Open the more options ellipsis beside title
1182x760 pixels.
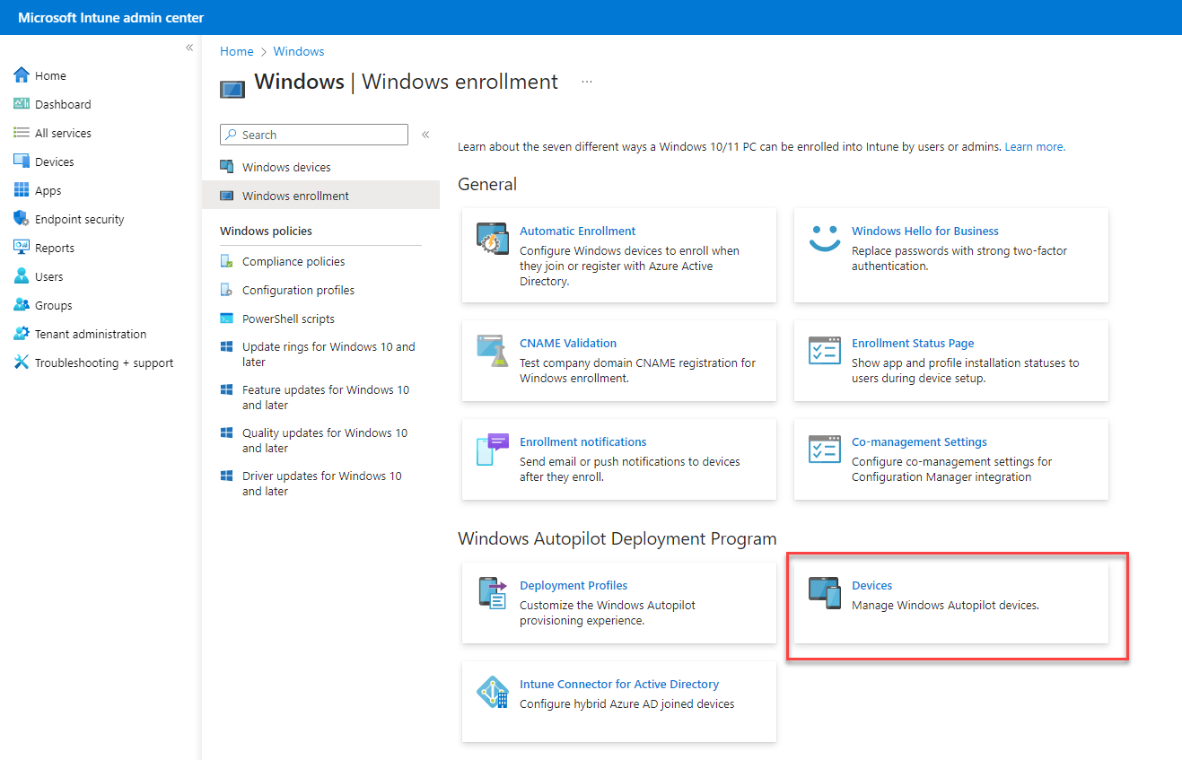pyautogui.click(x=587, y=82)
